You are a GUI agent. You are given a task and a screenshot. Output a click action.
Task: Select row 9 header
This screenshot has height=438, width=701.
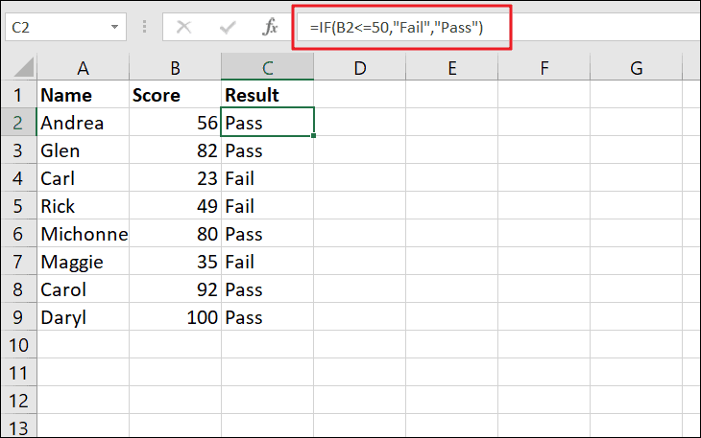(17, 317)
